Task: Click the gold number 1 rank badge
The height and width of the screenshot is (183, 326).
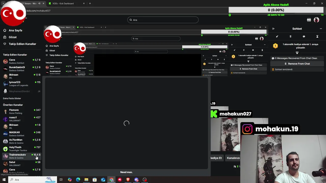Action: pyautogui.click(x=275, y=46)
